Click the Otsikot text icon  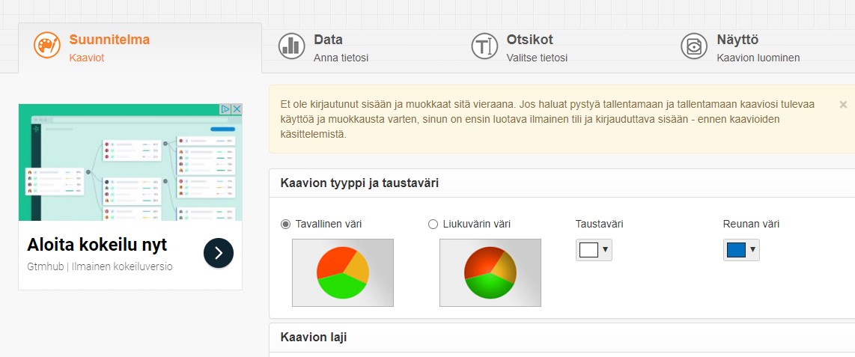[x=484, y=46]
